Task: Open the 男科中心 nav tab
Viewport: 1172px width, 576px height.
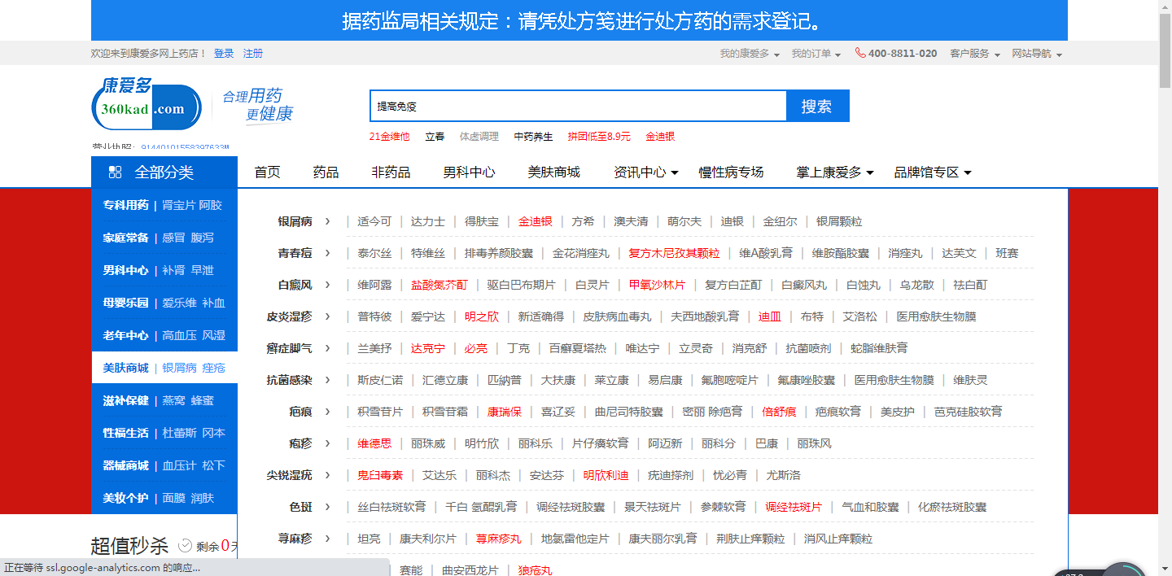Action: [x=469, y=172]
